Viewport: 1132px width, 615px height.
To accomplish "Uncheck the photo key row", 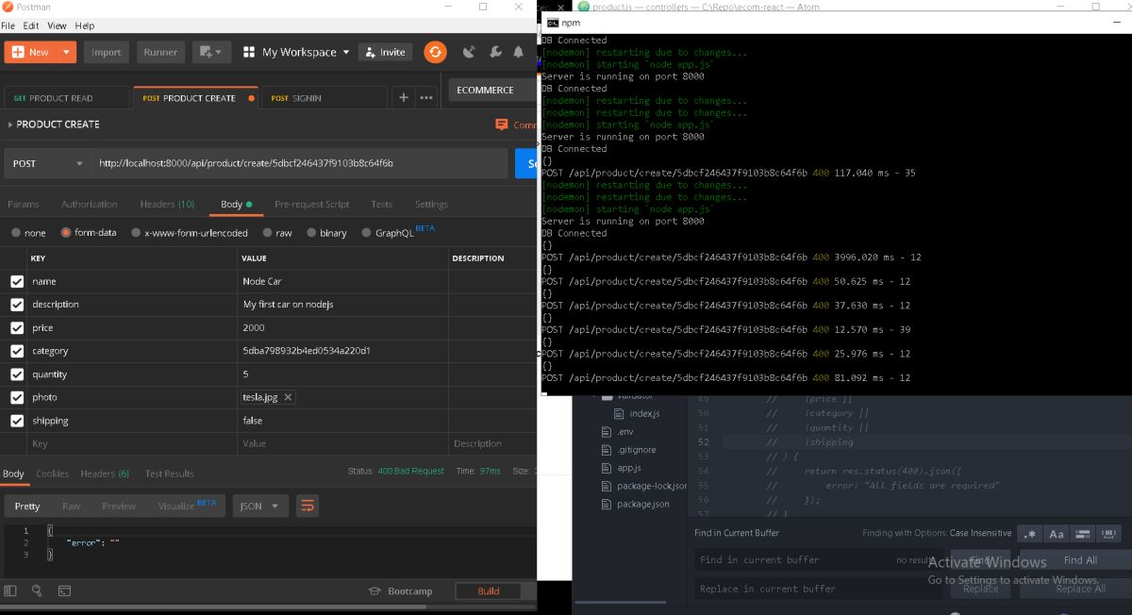I will pos(17,397).
